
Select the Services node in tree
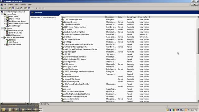coord(12,40)
